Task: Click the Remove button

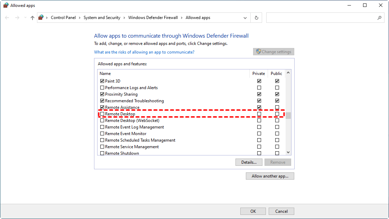Action: point(278,162)
